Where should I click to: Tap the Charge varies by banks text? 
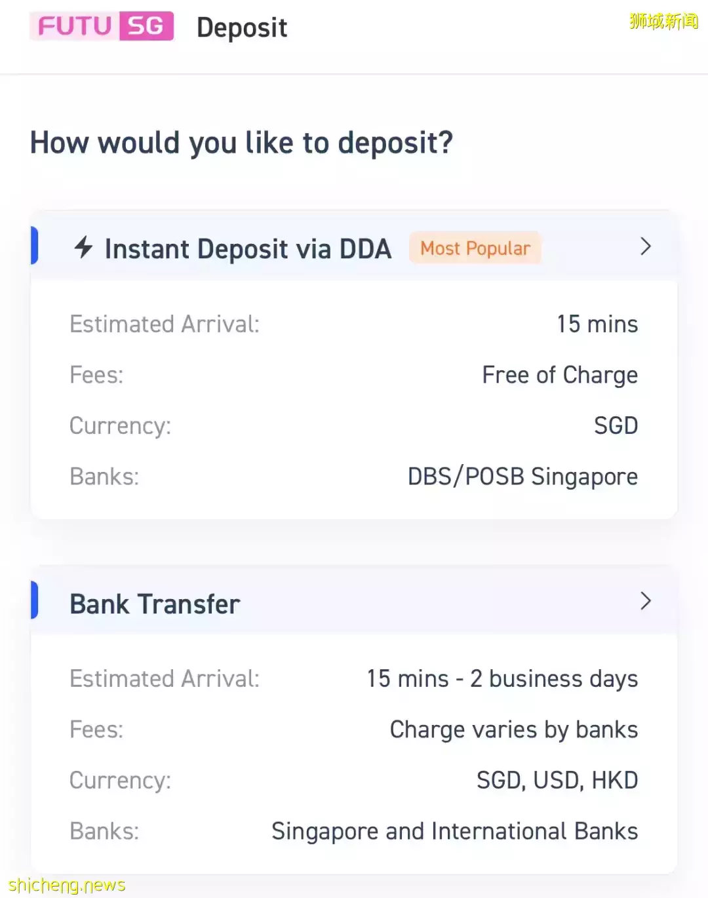click(513, 730)
